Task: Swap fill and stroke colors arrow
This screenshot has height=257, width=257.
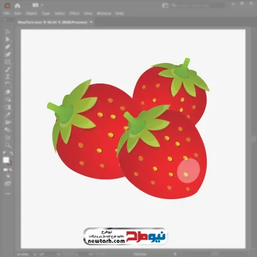Action: pyautogui.click(x=11, y=153)
